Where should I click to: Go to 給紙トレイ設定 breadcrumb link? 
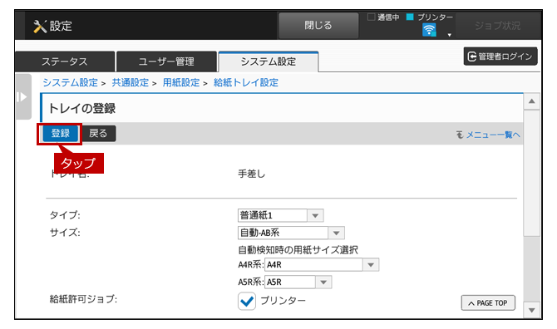(246, 83)
